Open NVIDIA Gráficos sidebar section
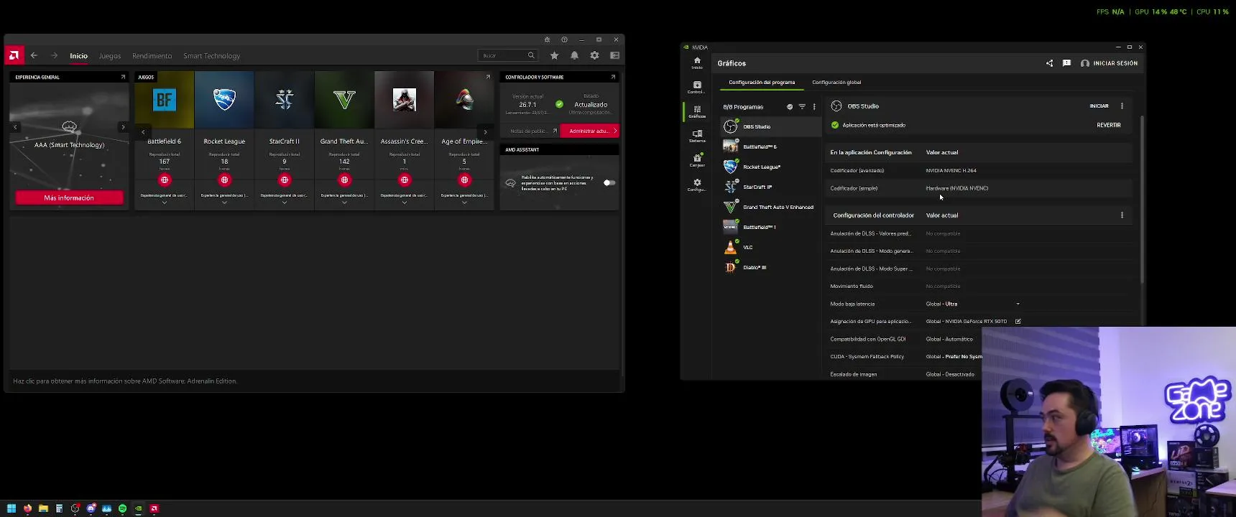This screenshot has width=1236, height=517. (696, 111)
